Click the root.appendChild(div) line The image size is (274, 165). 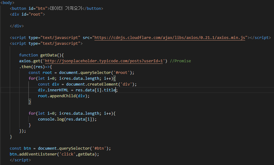[x=64, y=96]
